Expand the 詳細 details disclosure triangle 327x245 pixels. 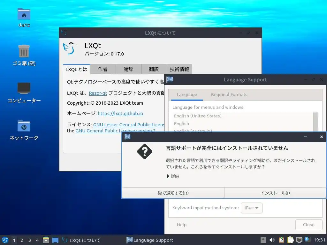click(168, 176)
